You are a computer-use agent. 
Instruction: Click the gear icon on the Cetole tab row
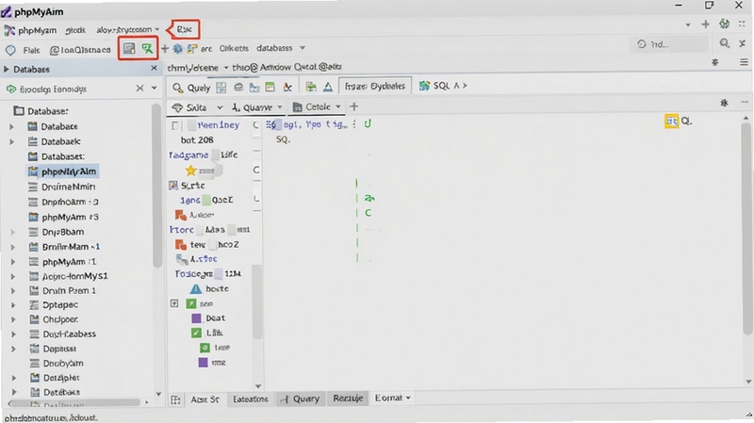[x=724, y=103]
